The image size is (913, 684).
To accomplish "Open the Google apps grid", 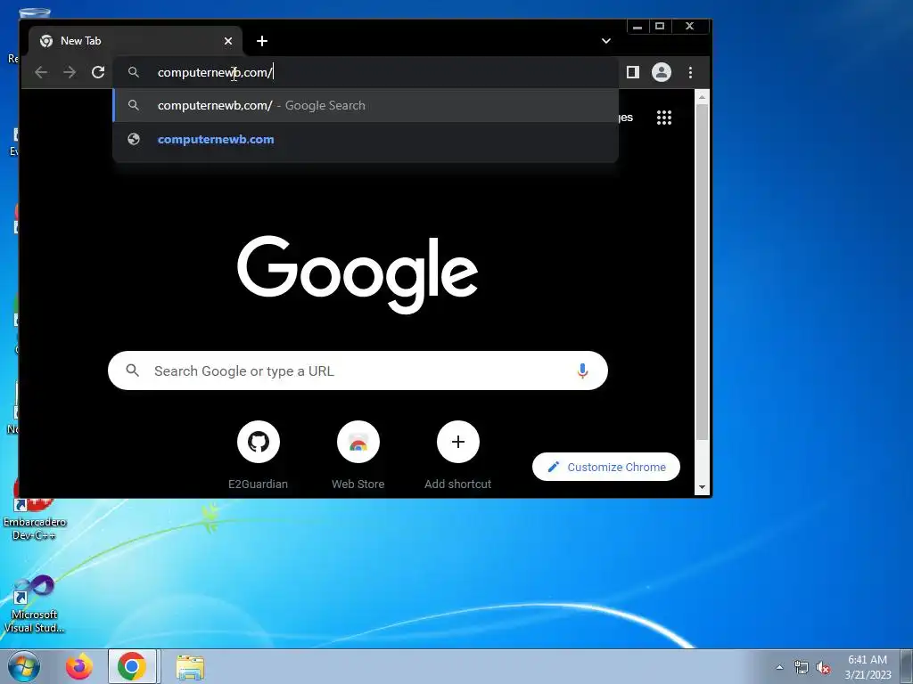I will (x=663, y=118).
